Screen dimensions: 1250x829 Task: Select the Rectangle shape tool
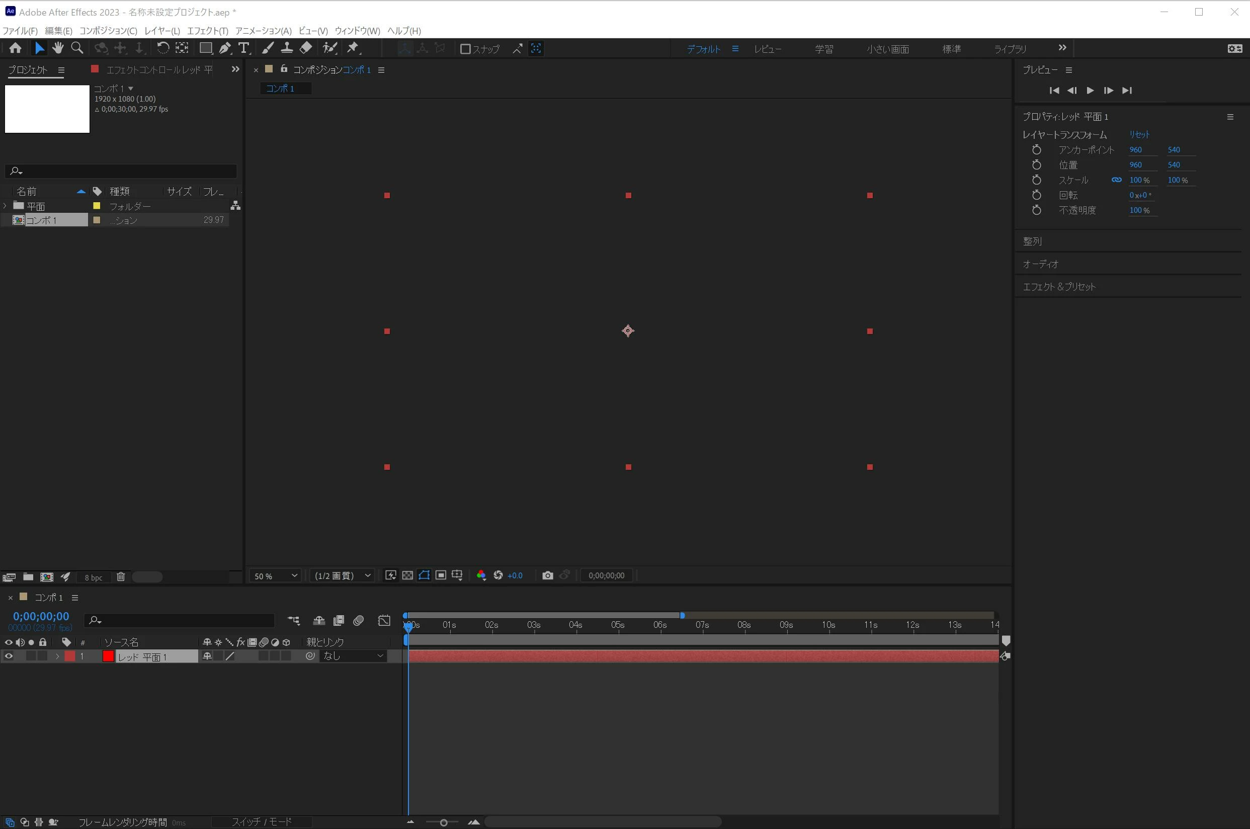[206, 49]
